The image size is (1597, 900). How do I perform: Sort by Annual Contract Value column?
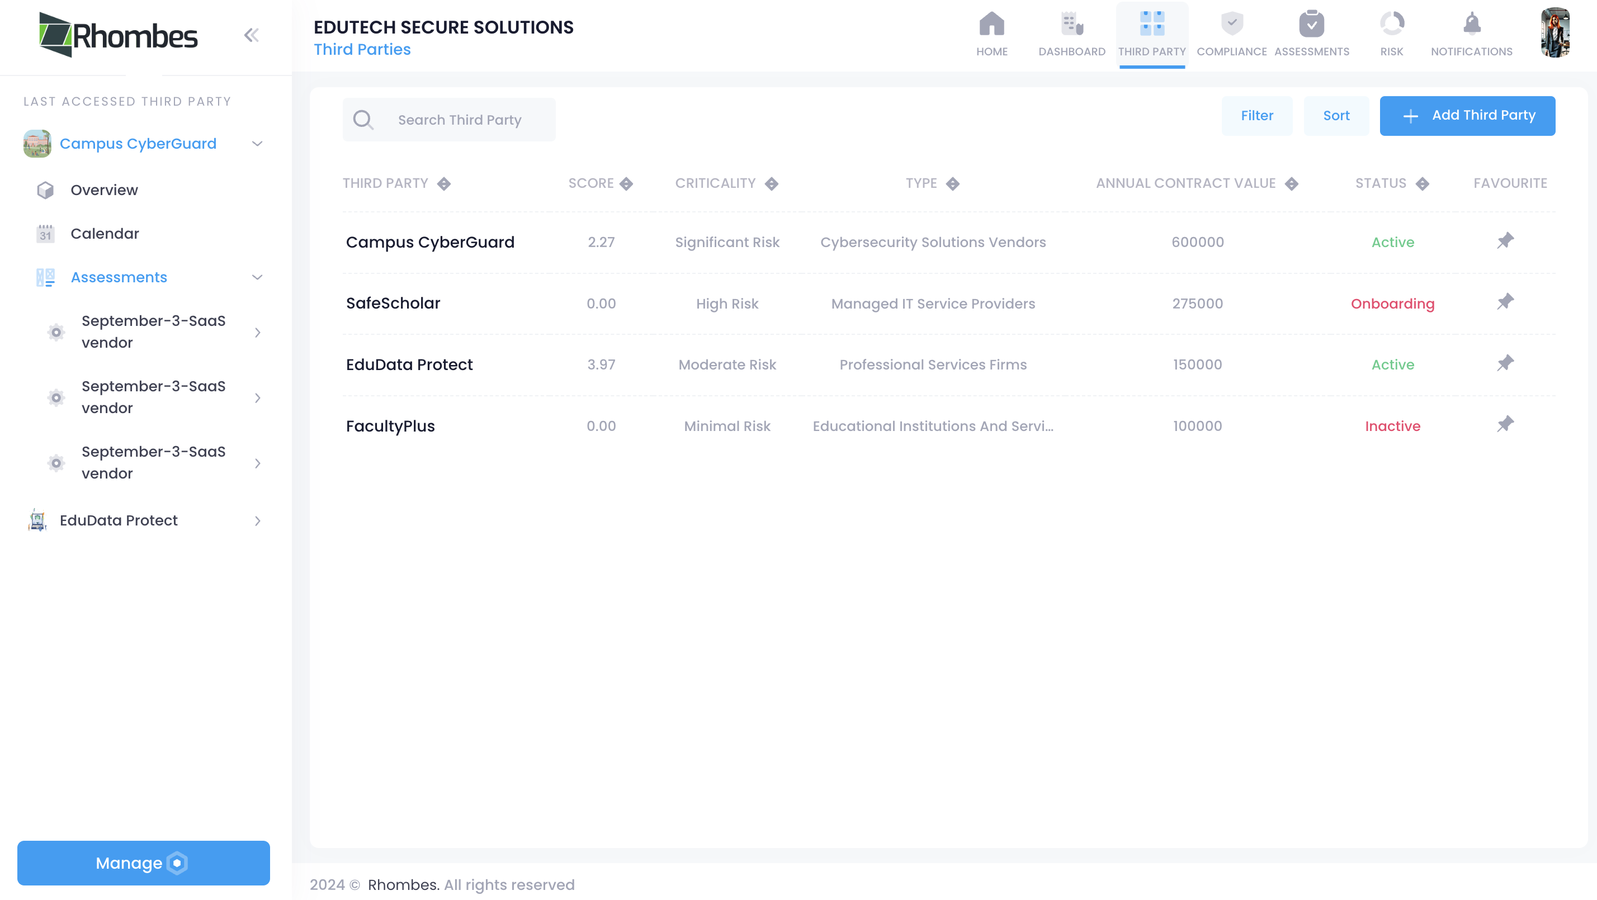click(x=1291, y=184)
